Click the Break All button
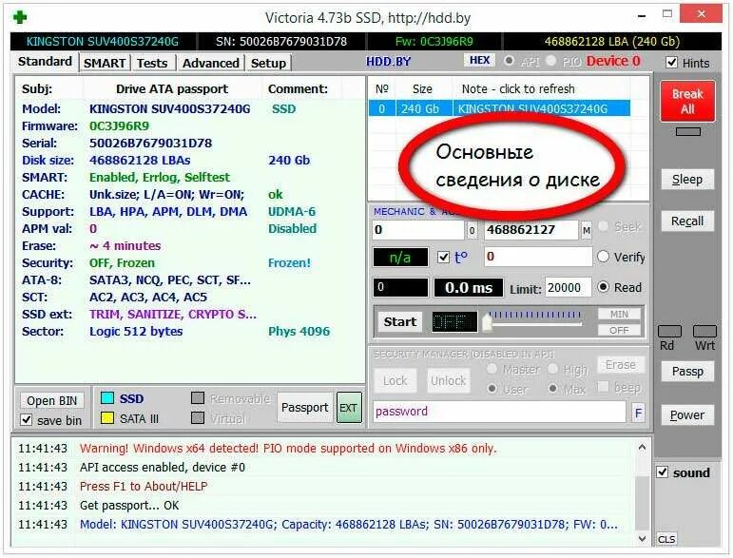Screen dimensions: 733x558 pyautogui.click(x=687, y=102)
